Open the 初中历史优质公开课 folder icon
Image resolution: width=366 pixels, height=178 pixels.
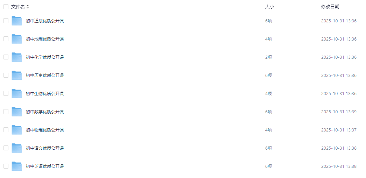(17, 75)
